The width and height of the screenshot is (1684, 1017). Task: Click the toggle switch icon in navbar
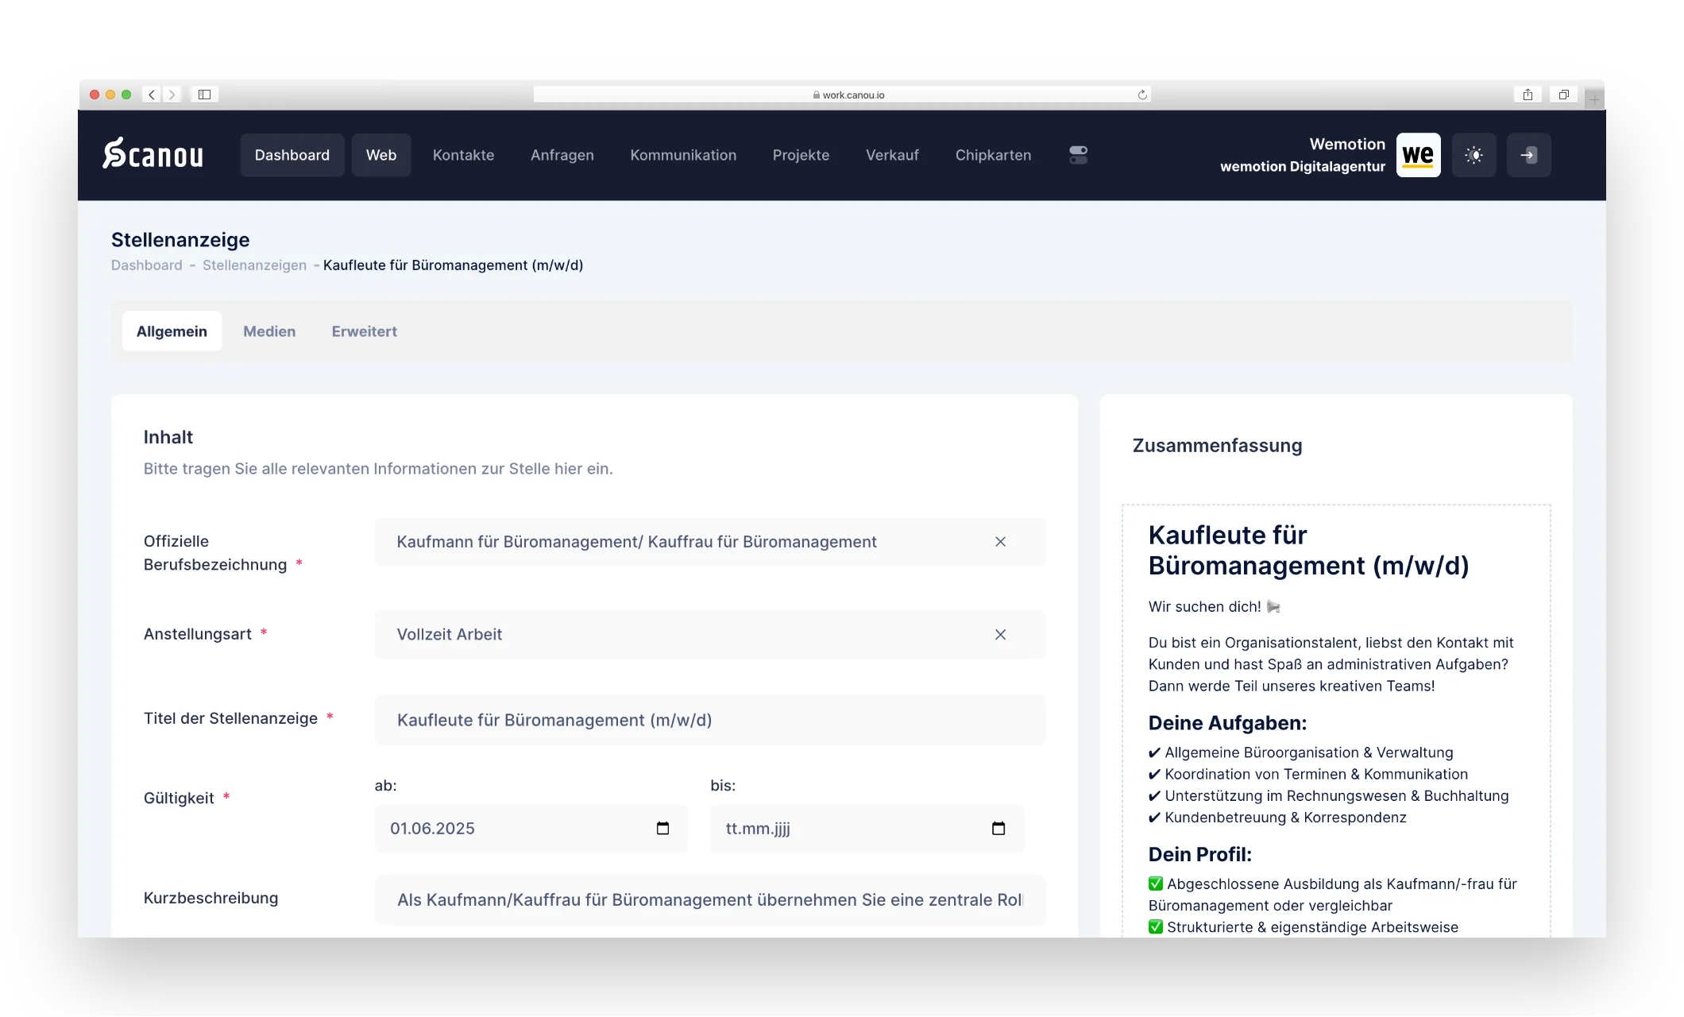[x=1078, y=155]
